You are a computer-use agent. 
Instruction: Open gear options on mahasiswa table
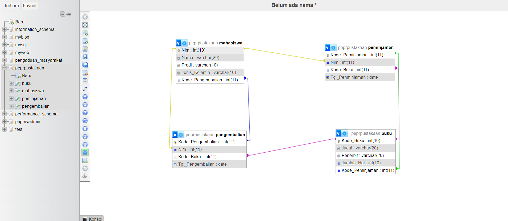[184, 43]
